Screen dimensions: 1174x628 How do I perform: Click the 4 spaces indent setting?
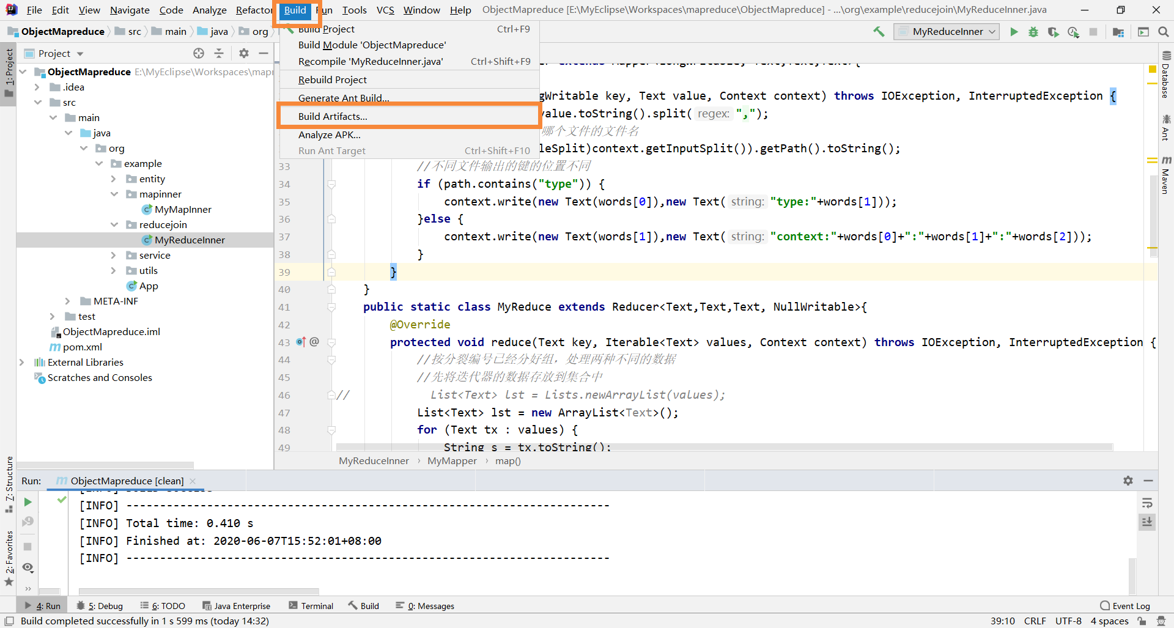point(1109,621)
